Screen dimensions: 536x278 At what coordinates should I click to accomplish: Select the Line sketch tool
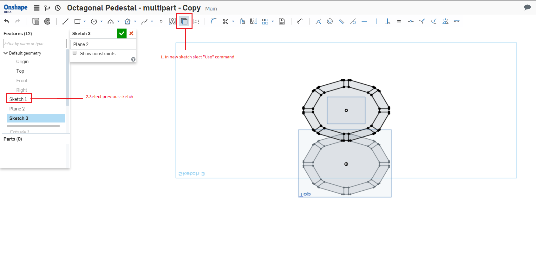coord(66,21)
